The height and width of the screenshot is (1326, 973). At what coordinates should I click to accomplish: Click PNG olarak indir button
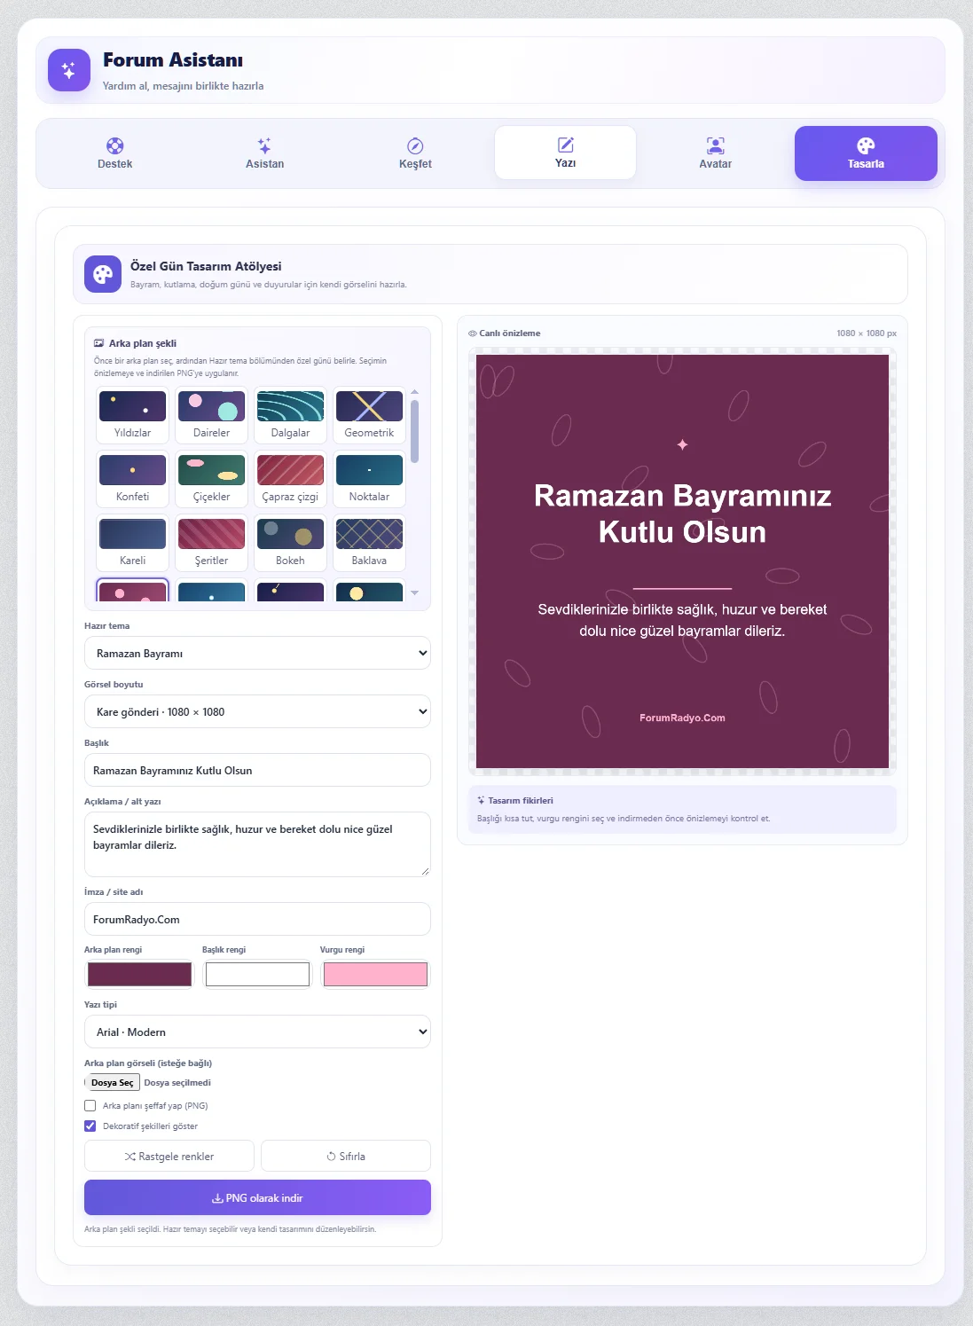257,1197
